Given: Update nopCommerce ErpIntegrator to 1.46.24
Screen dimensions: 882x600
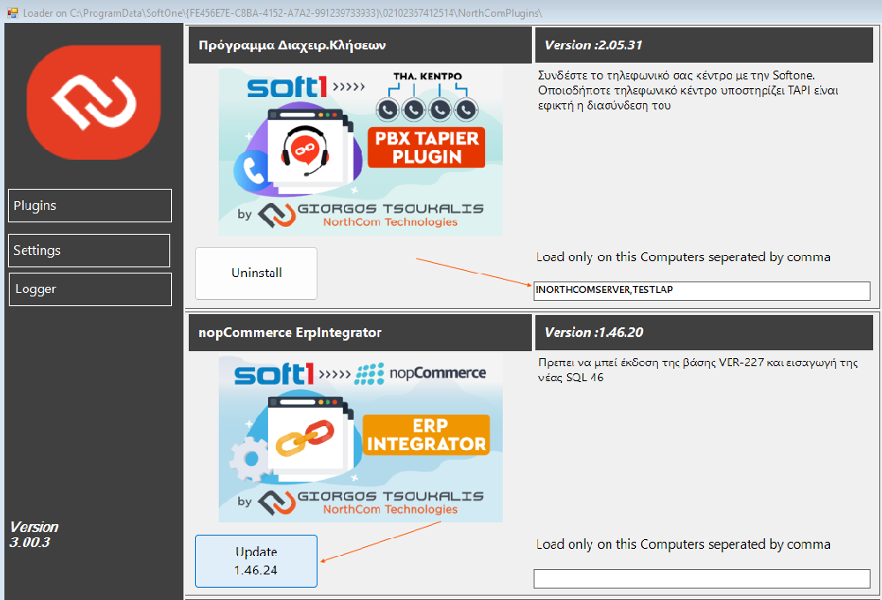Looking at the screenshot, I should point(256,561).
